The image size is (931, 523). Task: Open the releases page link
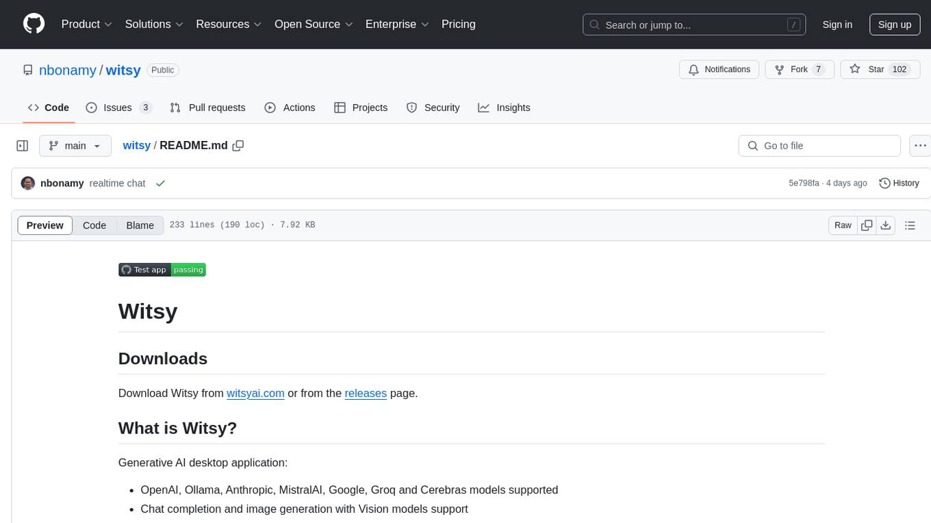pos(366,393)
